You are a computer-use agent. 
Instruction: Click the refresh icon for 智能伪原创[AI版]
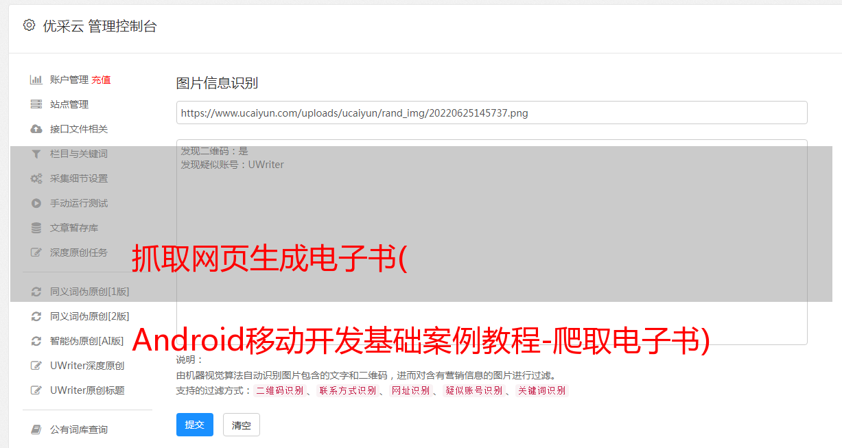pos(36,341)
